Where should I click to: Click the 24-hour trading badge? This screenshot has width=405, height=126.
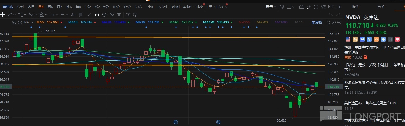click(x=362, y=39)
